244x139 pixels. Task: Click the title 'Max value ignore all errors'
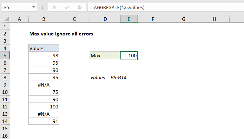coord(61,34)
